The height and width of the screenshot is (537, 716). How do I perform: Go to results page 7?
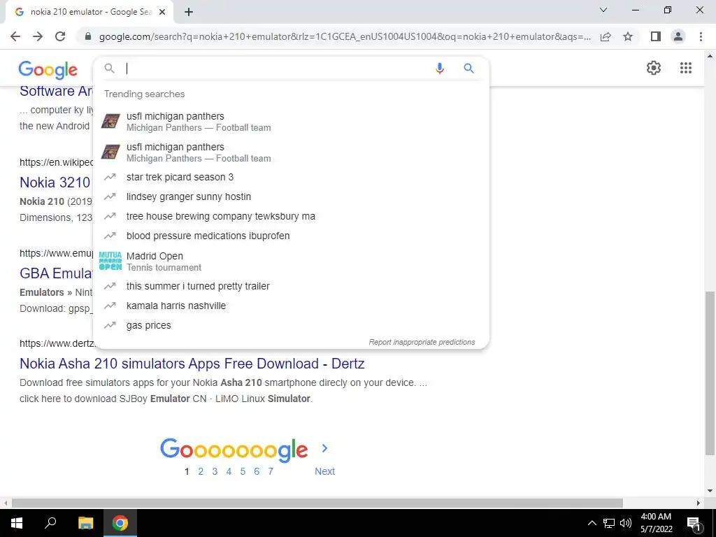(271, 471)
